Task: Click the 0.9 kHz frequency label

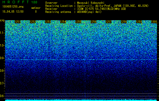Action: pyautogui.click(x=2, y=58)
